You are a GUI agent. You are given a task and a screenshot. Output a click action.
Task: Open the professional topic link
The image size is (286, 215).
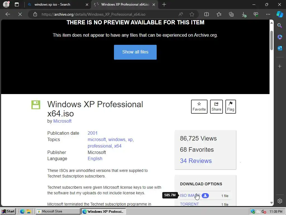(x=100, y=146)
